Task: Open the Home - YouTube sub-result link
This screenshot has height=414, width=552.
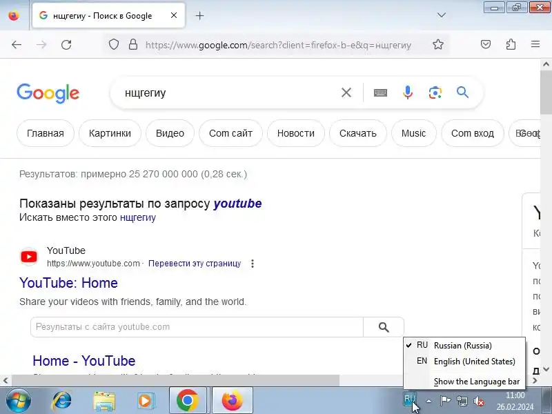Action: [84, 361]
